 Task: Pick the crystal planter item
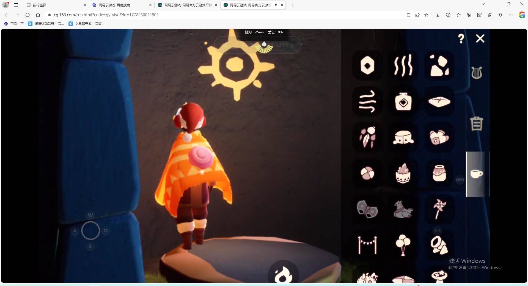[x=403, y=173]
